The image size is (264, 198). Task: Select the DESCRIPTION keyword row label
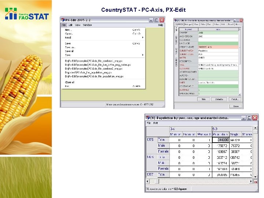[x=188, y=61]
